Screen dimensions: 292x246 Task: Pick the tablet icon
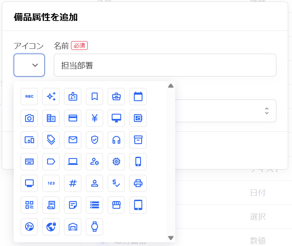point(138,205)
